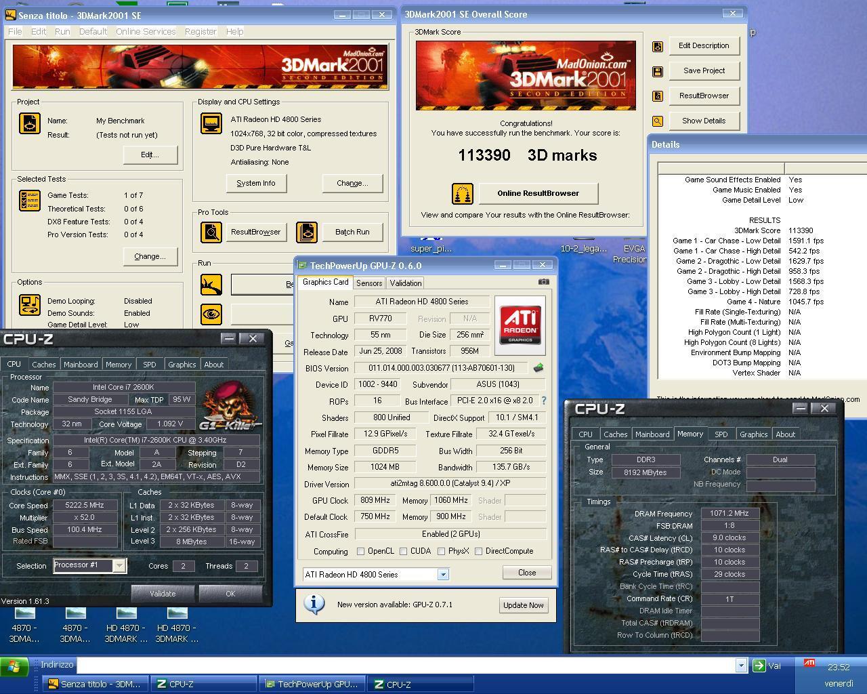Click the ATI tray icon in system tray
867x694 pixels.
pyautogui.click(x=809, y=663)
